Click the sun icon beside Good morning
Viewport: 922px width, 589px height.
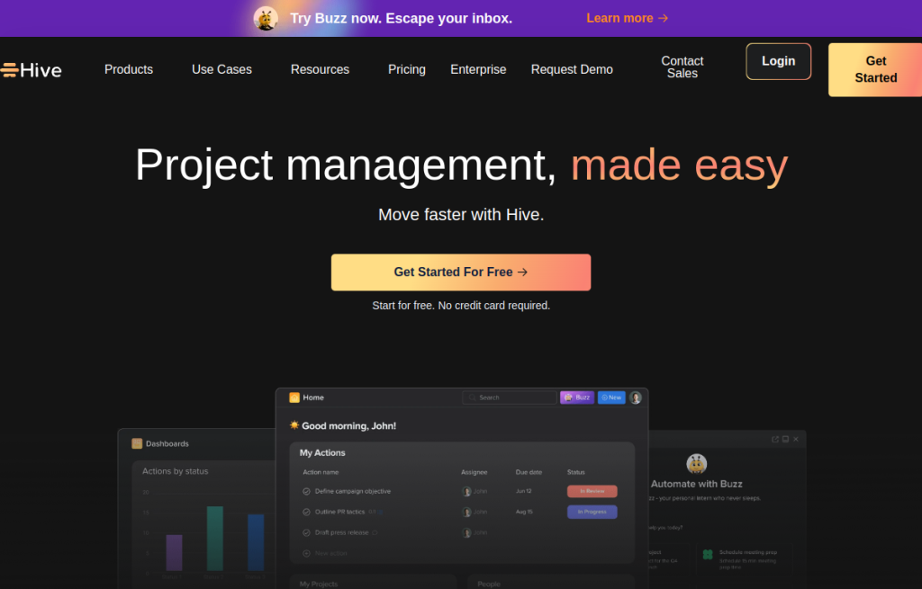point(294,425)
